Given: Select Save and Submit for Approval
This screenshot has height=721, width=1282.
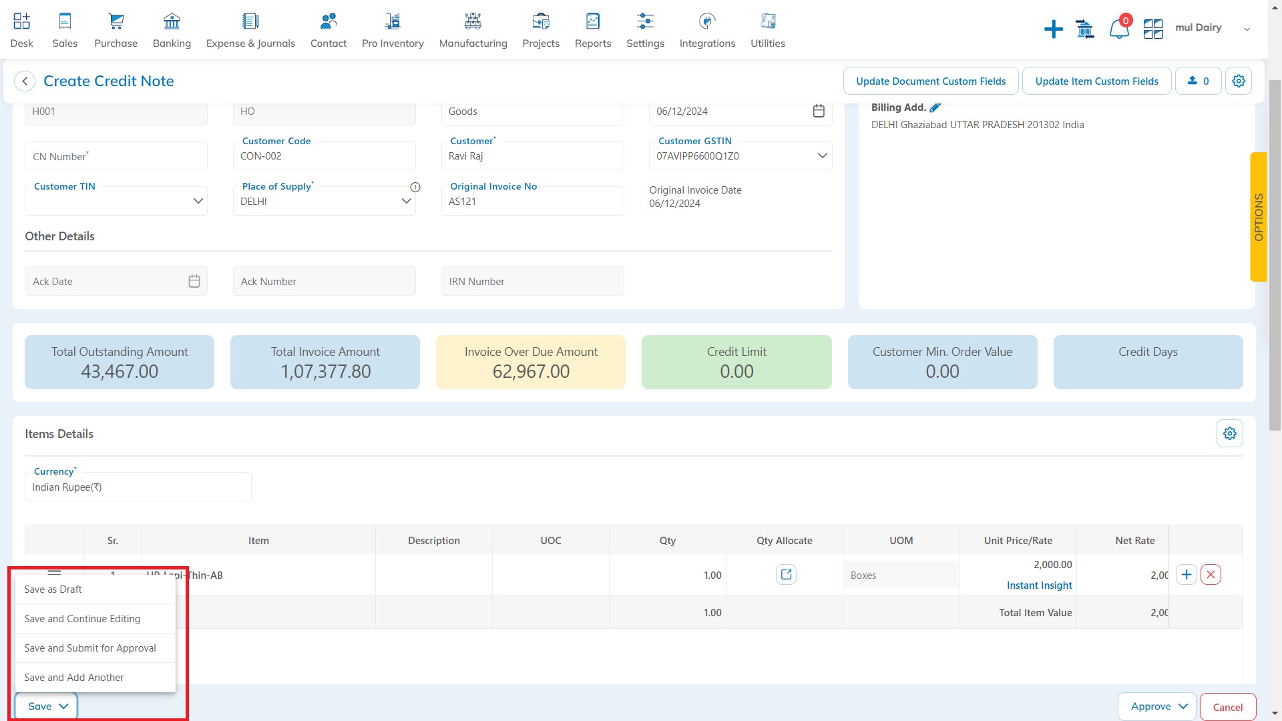Looking at the screenshot, I should (95, 648).
